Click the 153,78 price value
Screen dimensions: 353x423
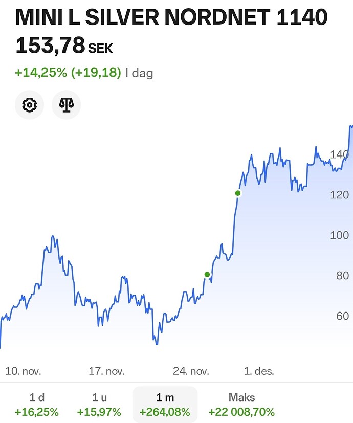point(50,46)
